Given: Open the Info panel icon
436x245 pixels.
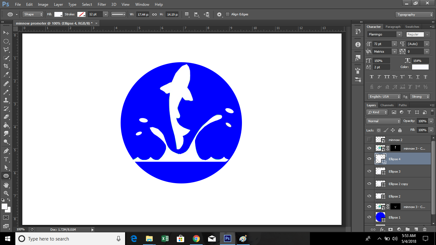Looking at the screenshot, I should click(x=358, y=45).
